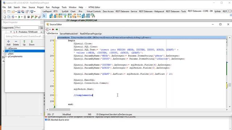Open the jump history dropdown arrow
The height and width of the screenshot is (130, 232).
click(50, 30)
